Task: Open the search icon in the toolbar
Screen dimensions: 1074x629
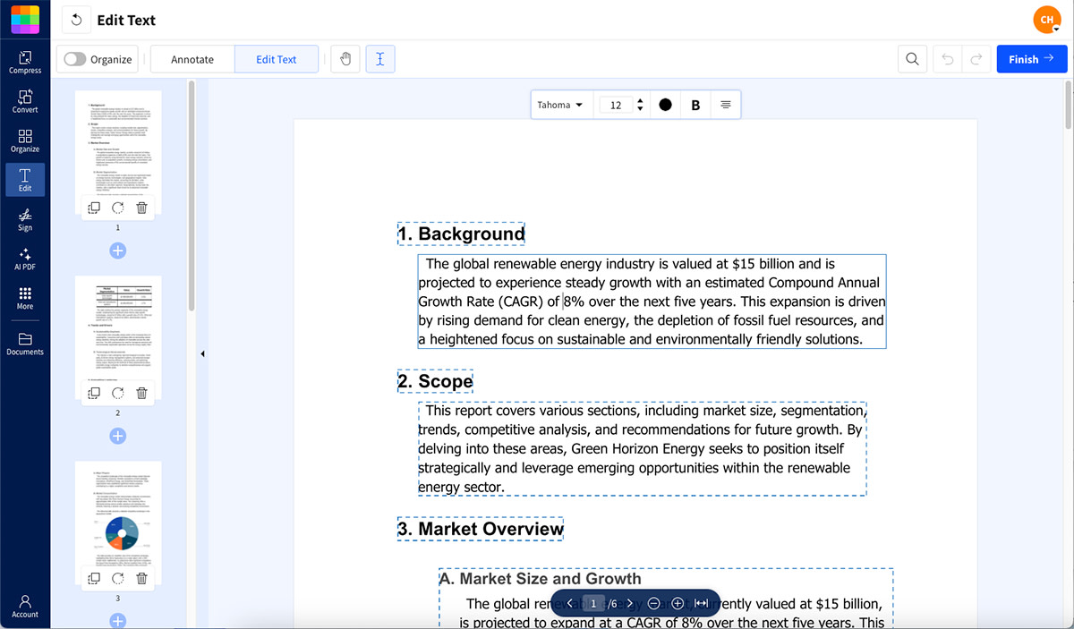Action: pos(912,58)
